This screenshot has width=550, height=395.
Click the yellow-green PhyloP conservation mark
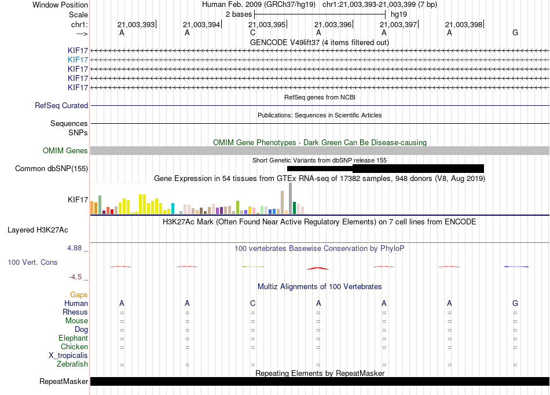click(253, 267)
